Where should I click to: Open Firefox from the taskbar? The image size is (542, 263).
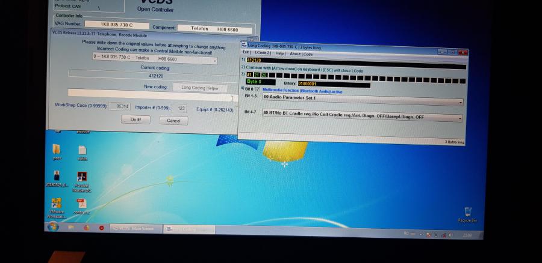[x=86, y=228]
